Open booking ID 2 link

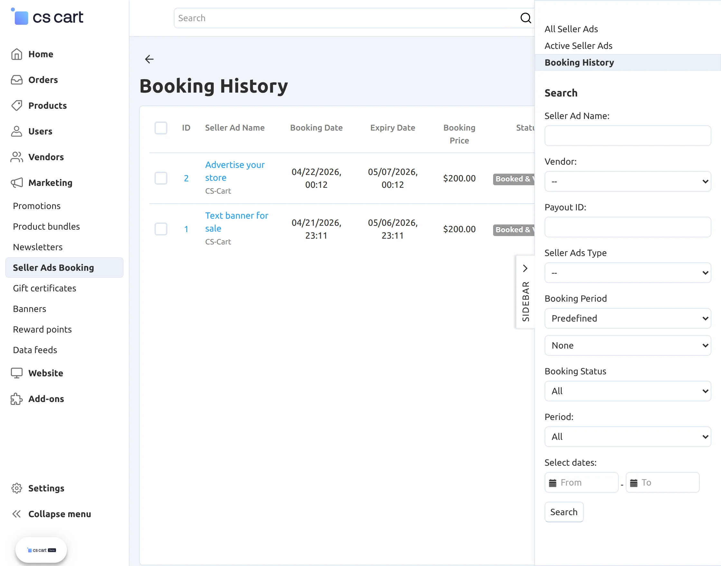pos(186,178)
